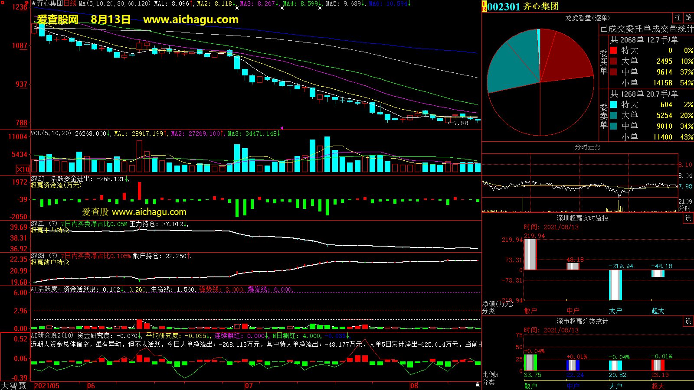Open settings for 深市超赢分类统计 panel

[x=688, y=321]
